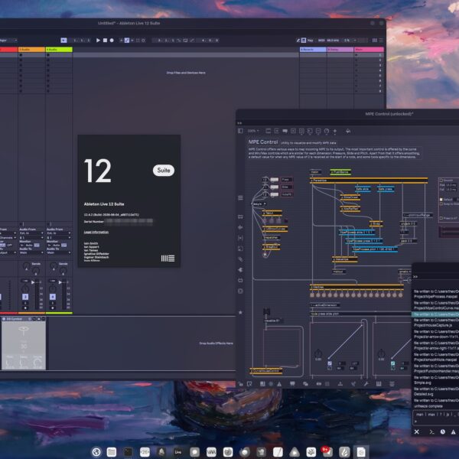Stop playback in Ableton transport
The width and height of the screenshot is (459, 459).
(105, 41)
